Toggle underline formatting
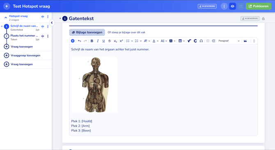 click(x=104, y=41)
